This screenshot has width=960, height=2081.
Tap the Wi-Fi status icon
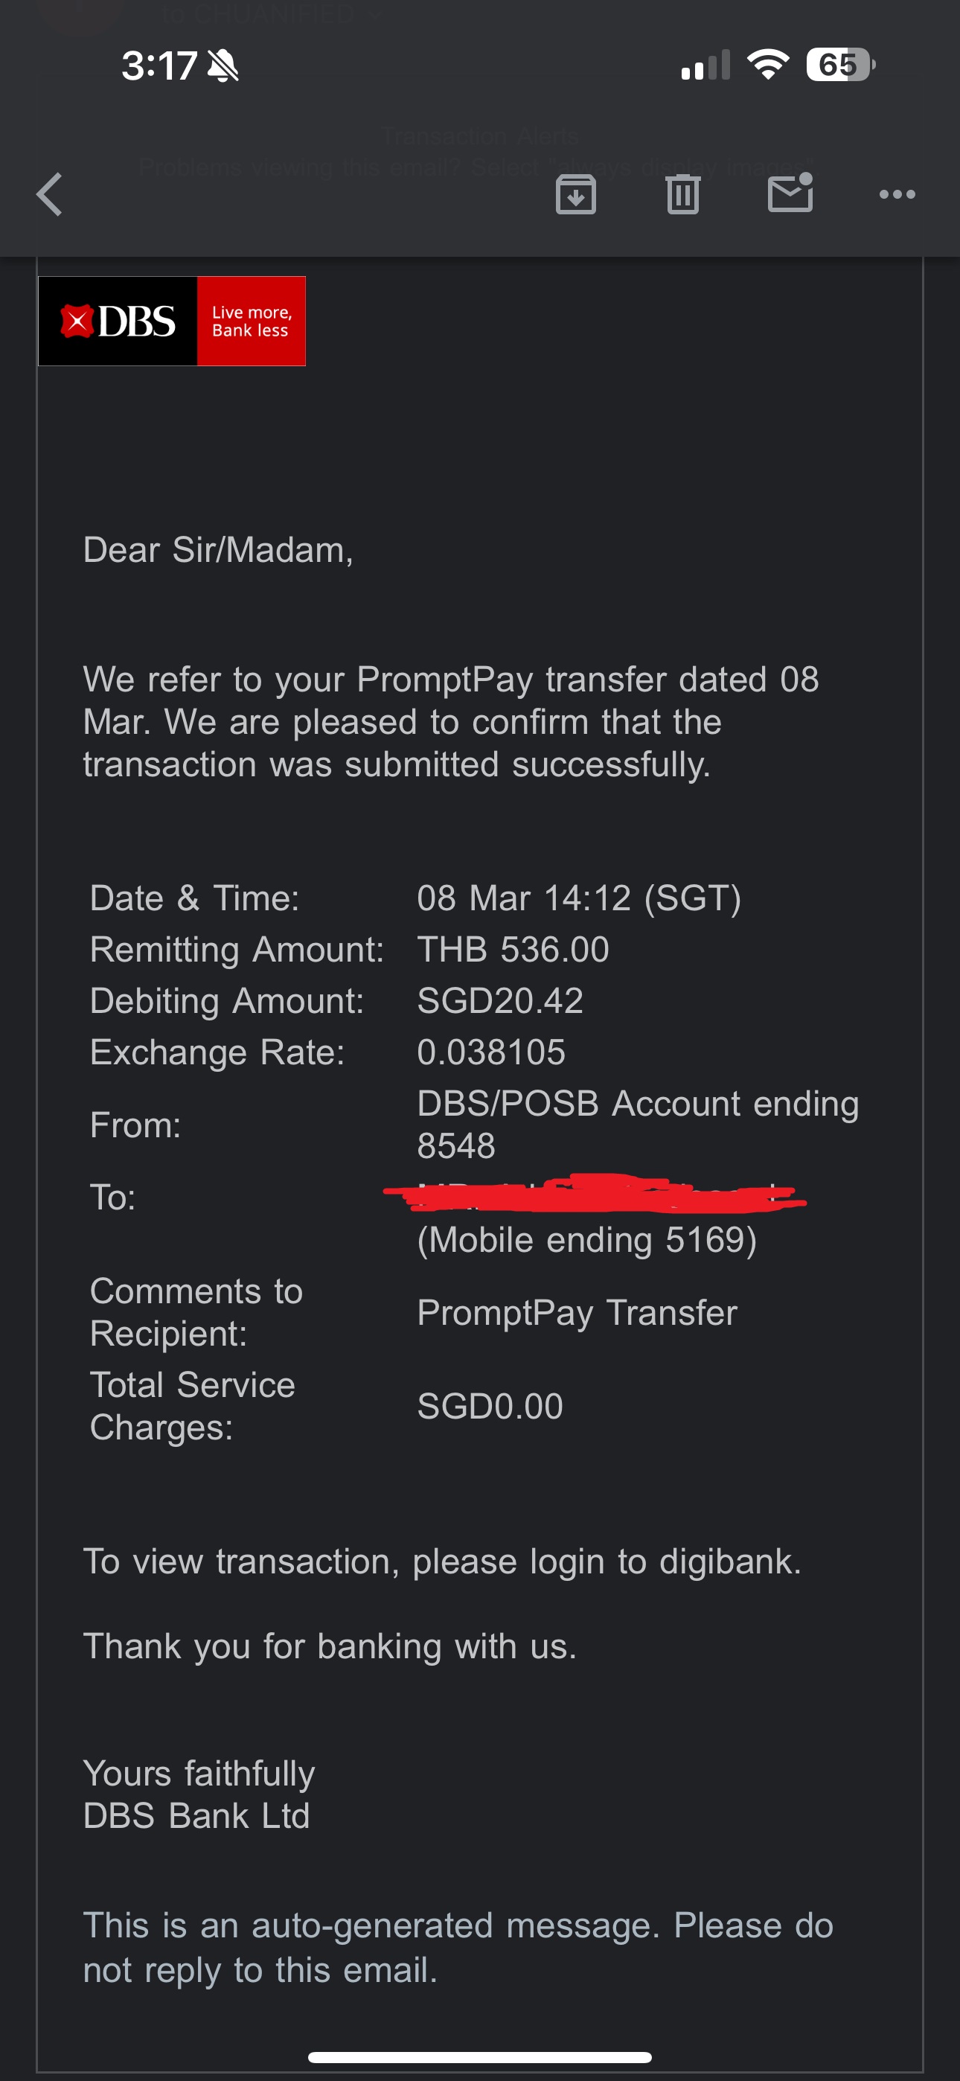(768, 65)
